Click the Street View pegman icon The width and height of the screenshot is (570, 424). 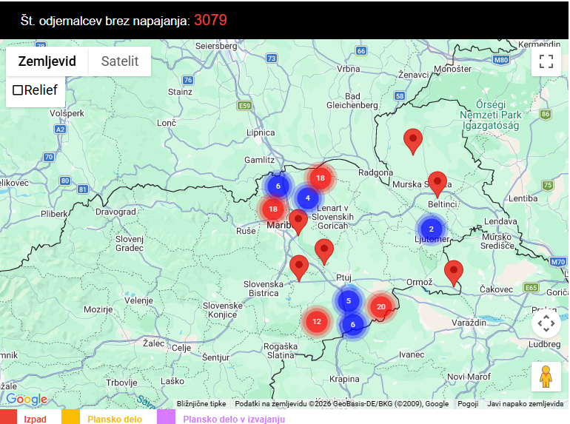pos(546,377)
